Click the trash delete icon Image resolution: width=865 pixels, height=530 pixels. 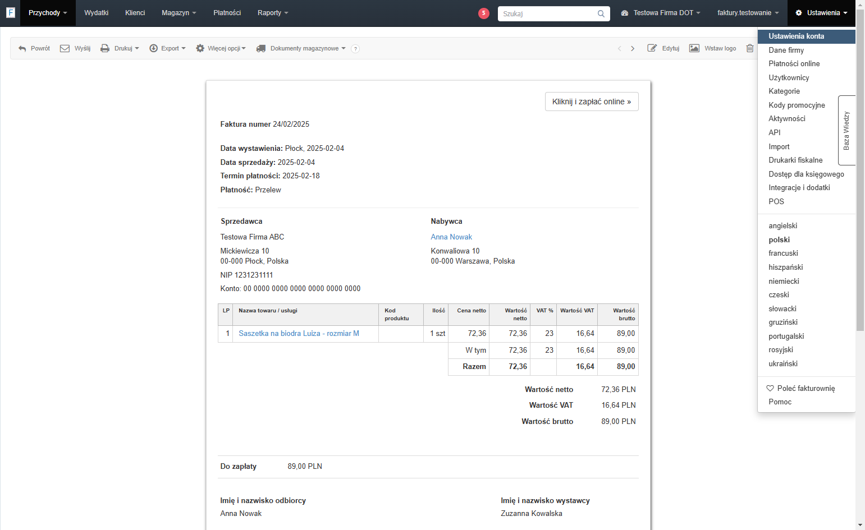pyautogui.click(x=750, y=48)
